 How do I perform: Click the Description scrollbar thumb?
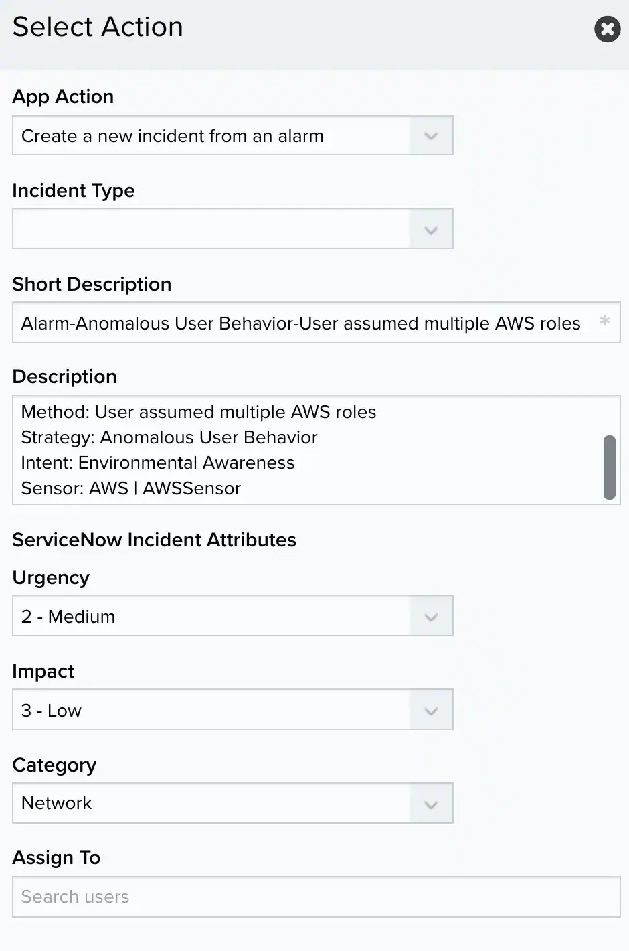609,467
